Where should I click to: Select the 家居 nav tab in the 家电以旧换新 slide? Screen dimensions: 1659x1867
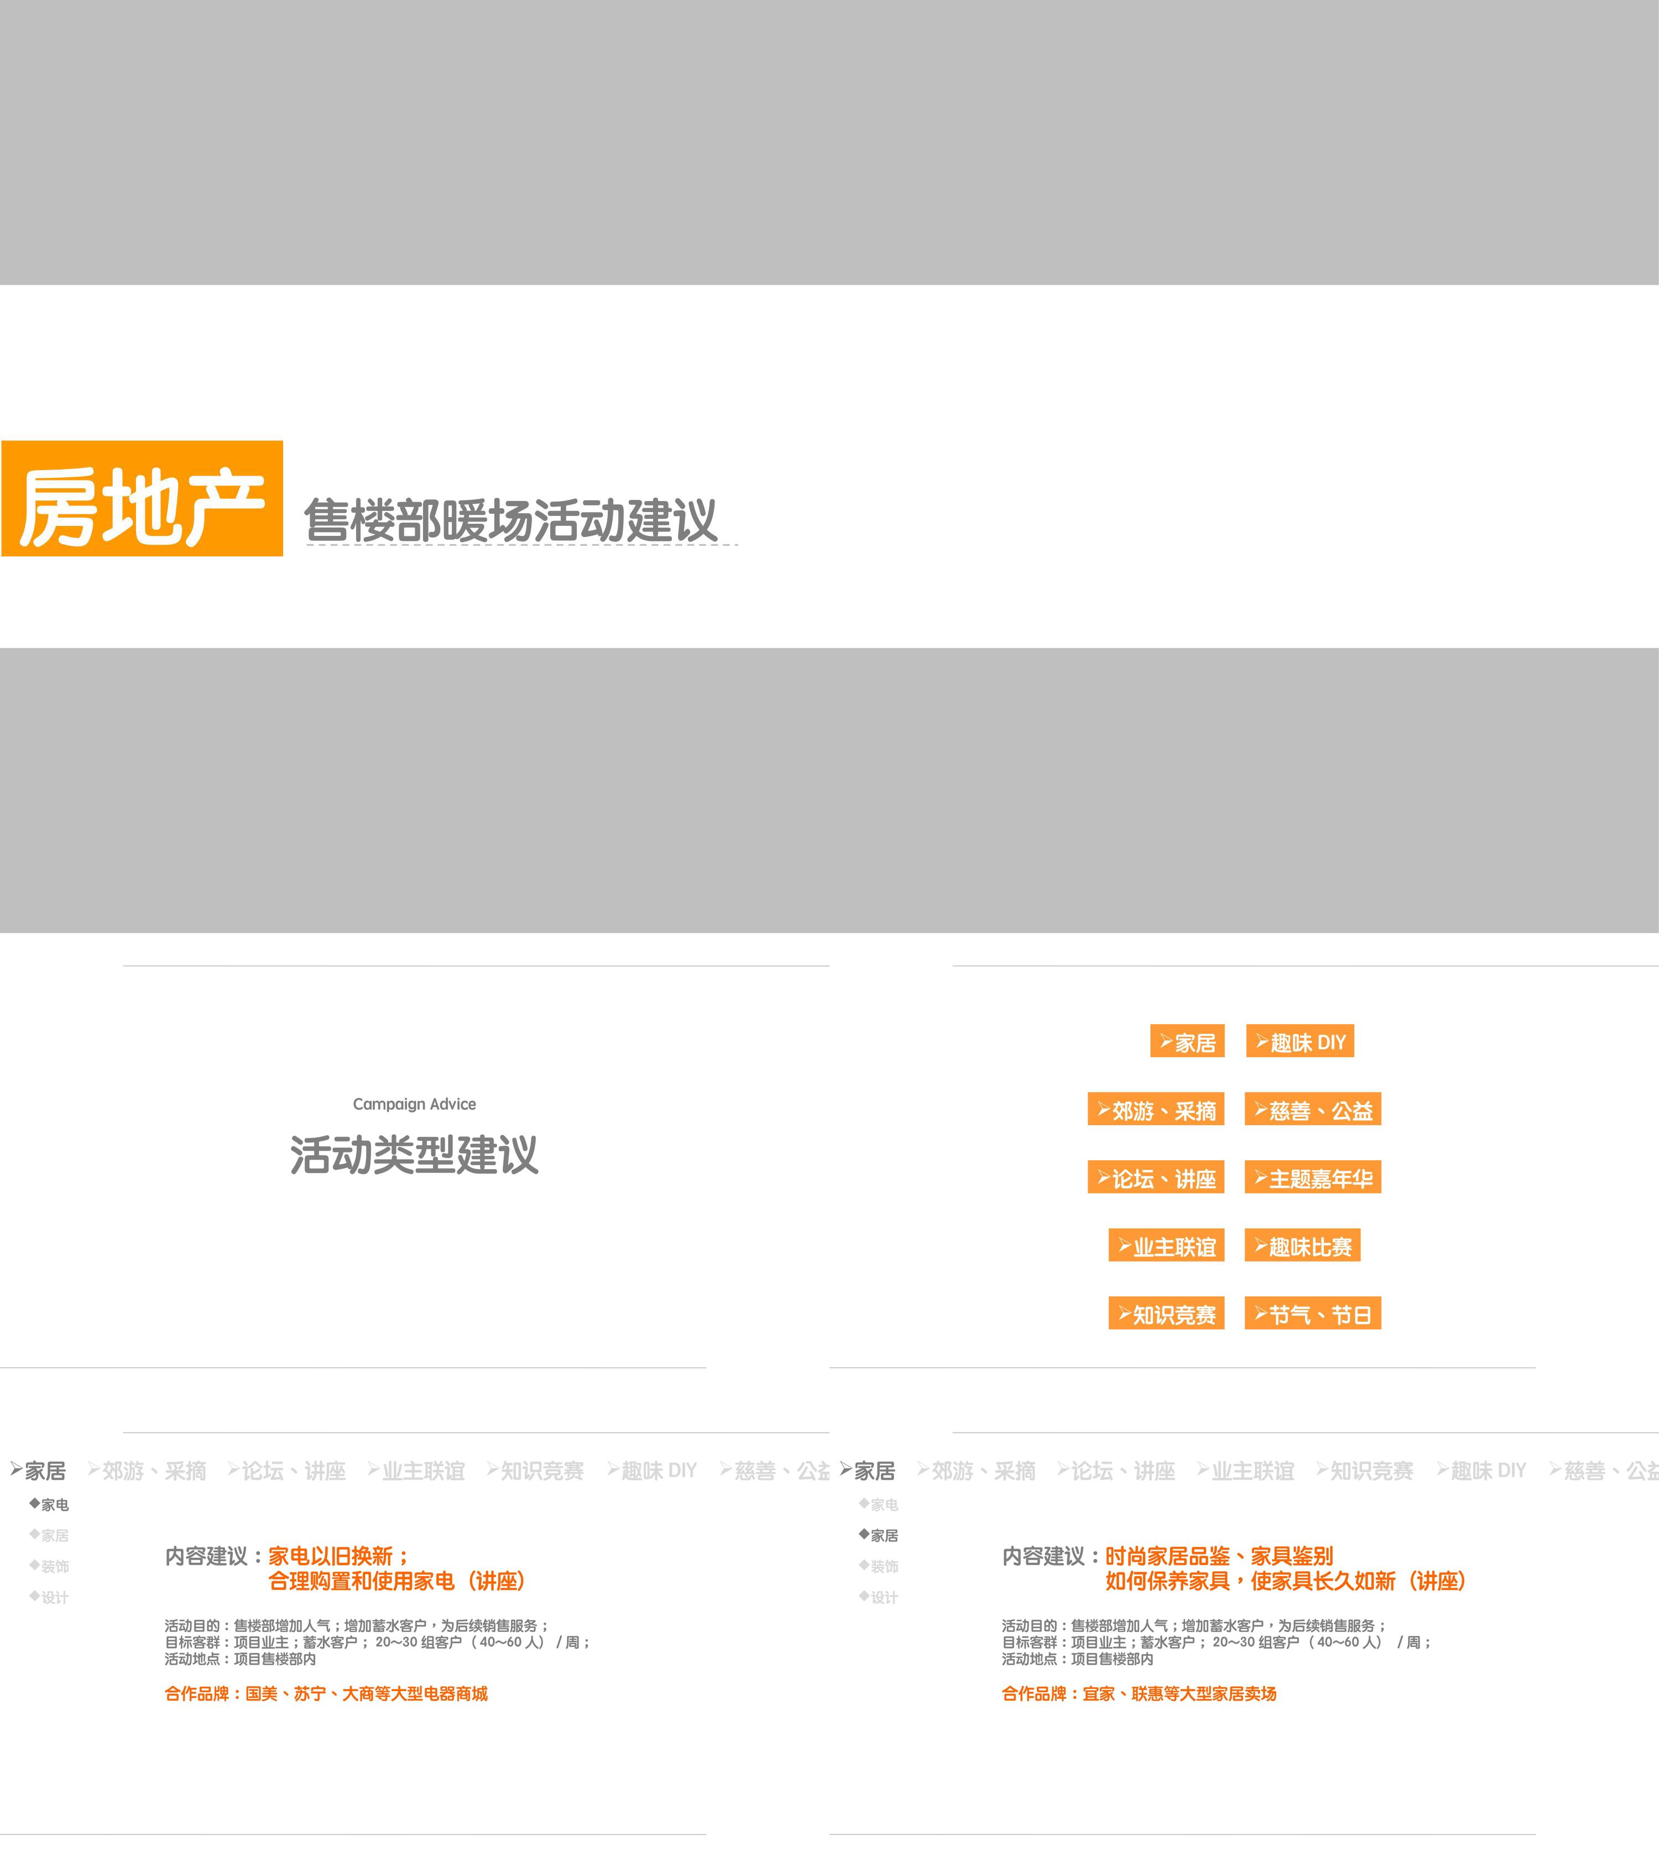38,1470
